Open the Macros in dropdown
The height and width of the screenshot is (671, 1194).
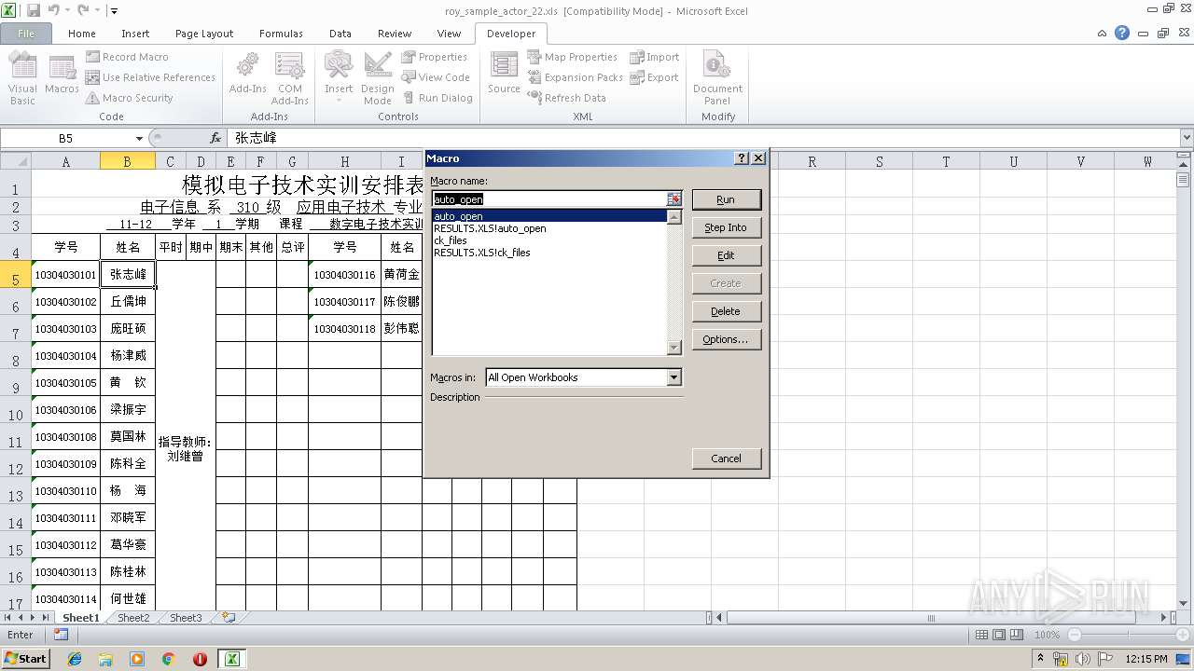(x=673, y=377)
